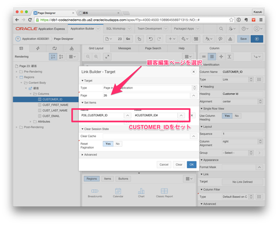
Task: Set Use Column Heading to Yes
Action: pyautogui.click(x=227, y=116)
